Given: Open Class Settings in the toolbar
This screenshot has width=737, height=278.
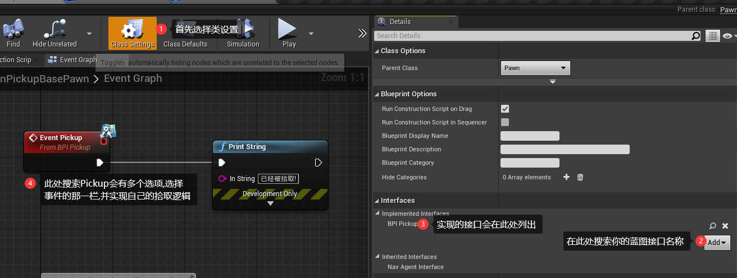Looking at the screenshot, I should (132, 33).
